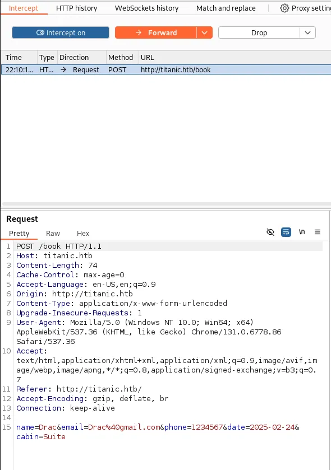Screen dimensions: 331x470
Task: Open the WebSockets history tab
Action: pos(146,8)
